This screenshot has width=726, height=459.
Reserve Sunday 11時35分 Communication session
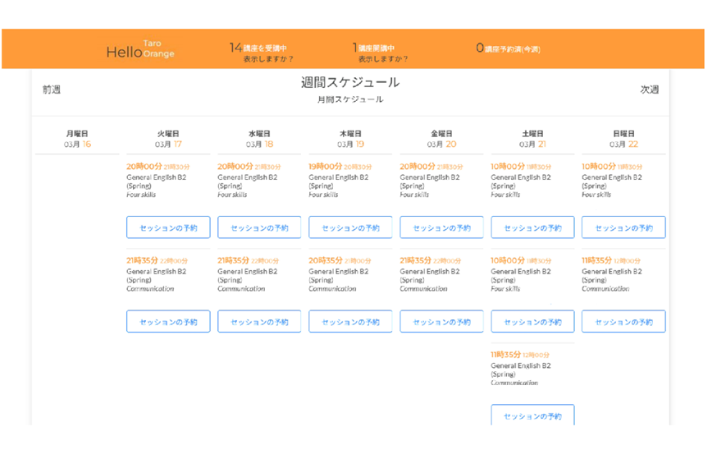pyautogui.click(x=623, y=322)
